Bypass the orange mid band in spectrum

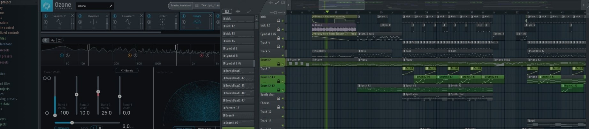tap(130, 55)
